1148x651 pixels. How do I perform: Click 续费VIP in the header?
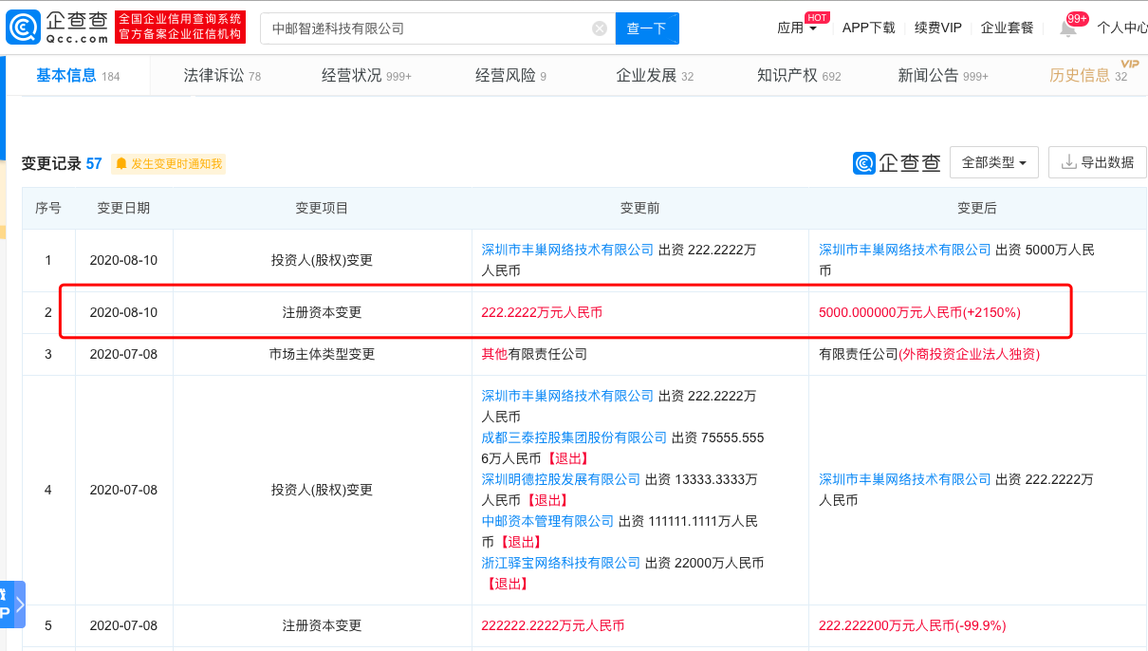pyautogui.click(x=938, y=28)
